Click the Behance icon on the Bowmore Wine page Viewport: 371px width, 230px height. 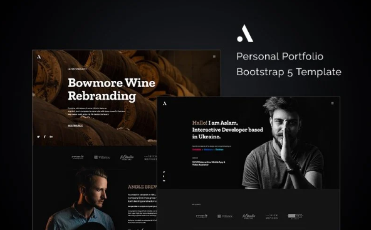pos(51,137)
